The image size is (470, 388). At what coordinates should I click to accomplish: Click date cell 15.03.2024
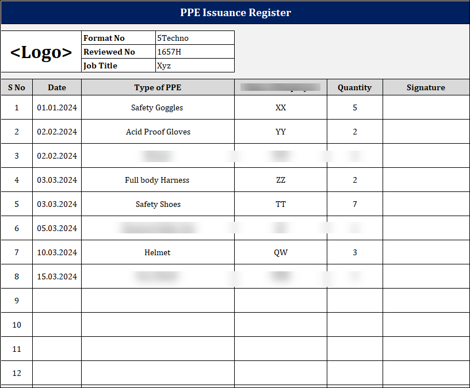[57, 276]
